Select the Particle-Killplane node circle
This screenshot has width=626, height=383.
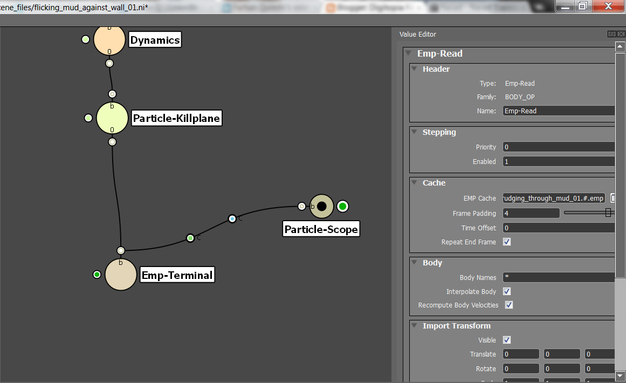click(x=112, y=118)
